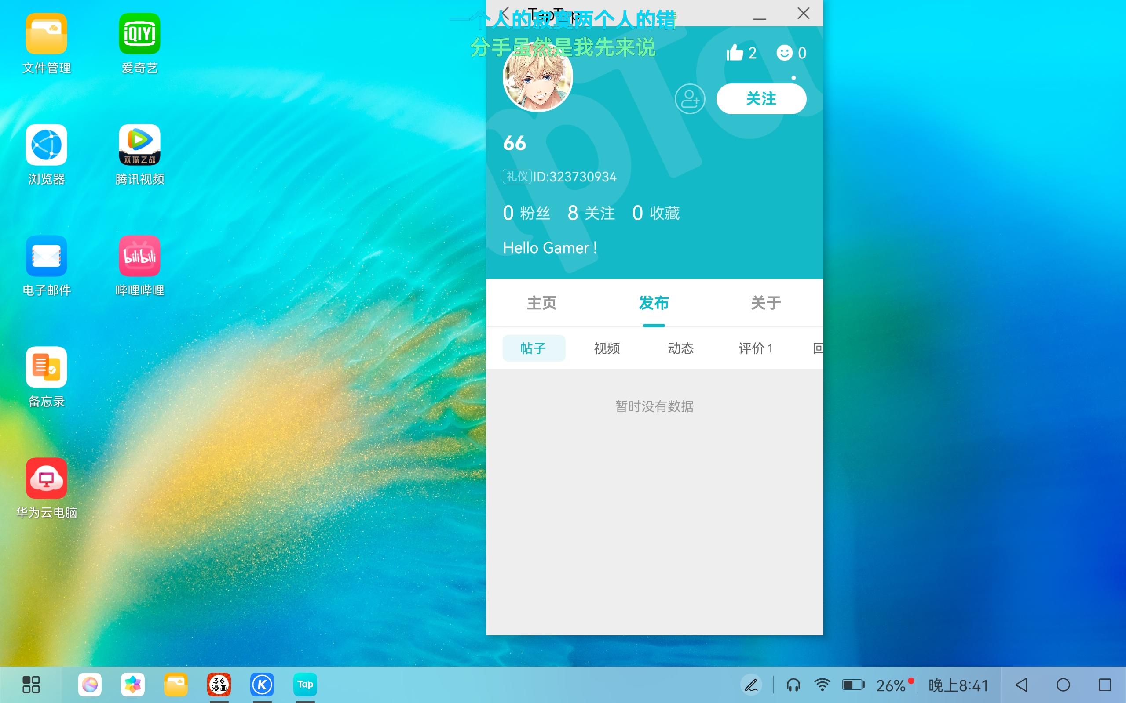View the 8 关注 following list
Screen dimensions: 1126x703
(592, 213)
